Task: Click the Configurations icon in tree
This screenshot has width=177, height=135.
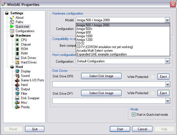Action: point(12,31)
